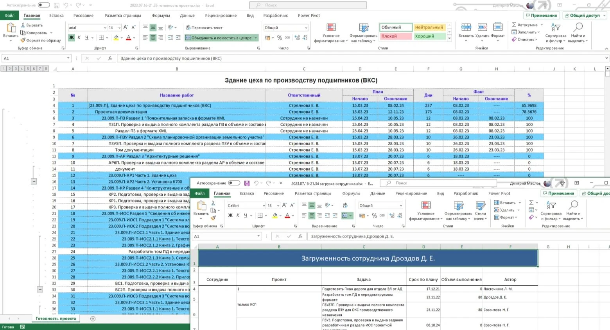Click Conditional Formatting in the top ribbon

pyautogui.click(x=331, y=33)
